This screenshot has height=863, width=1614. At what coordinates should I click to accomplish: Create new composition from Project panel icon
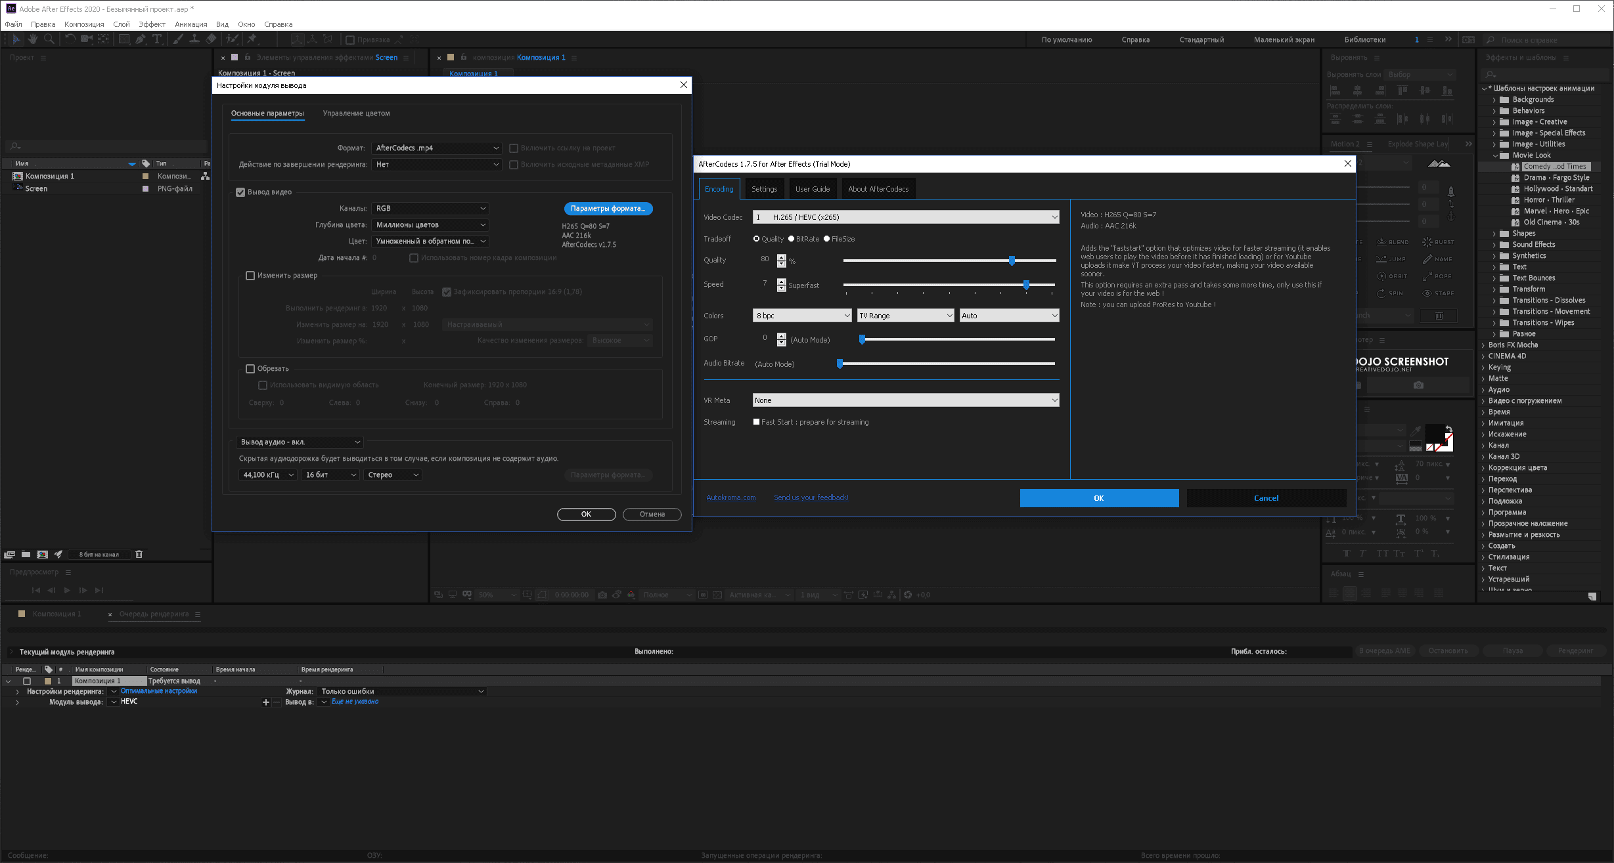[42, 555]
